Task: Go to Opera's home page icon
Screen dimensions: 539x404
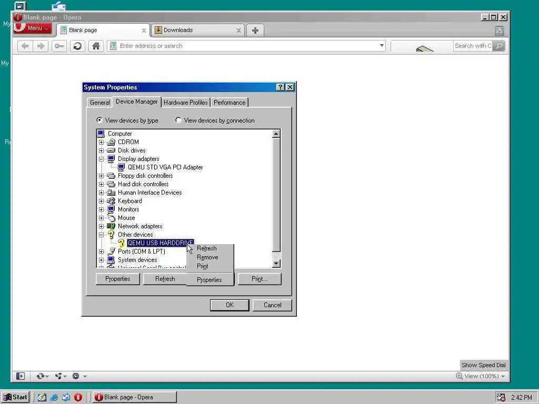Action: [96, 46]
